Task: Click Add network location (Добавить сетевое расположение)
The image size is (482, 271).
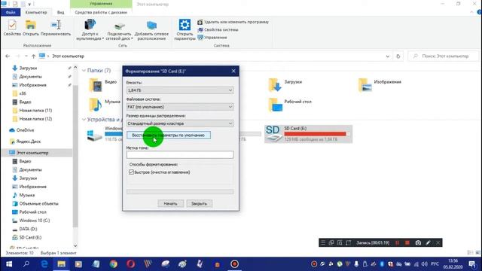Action: 151,30
